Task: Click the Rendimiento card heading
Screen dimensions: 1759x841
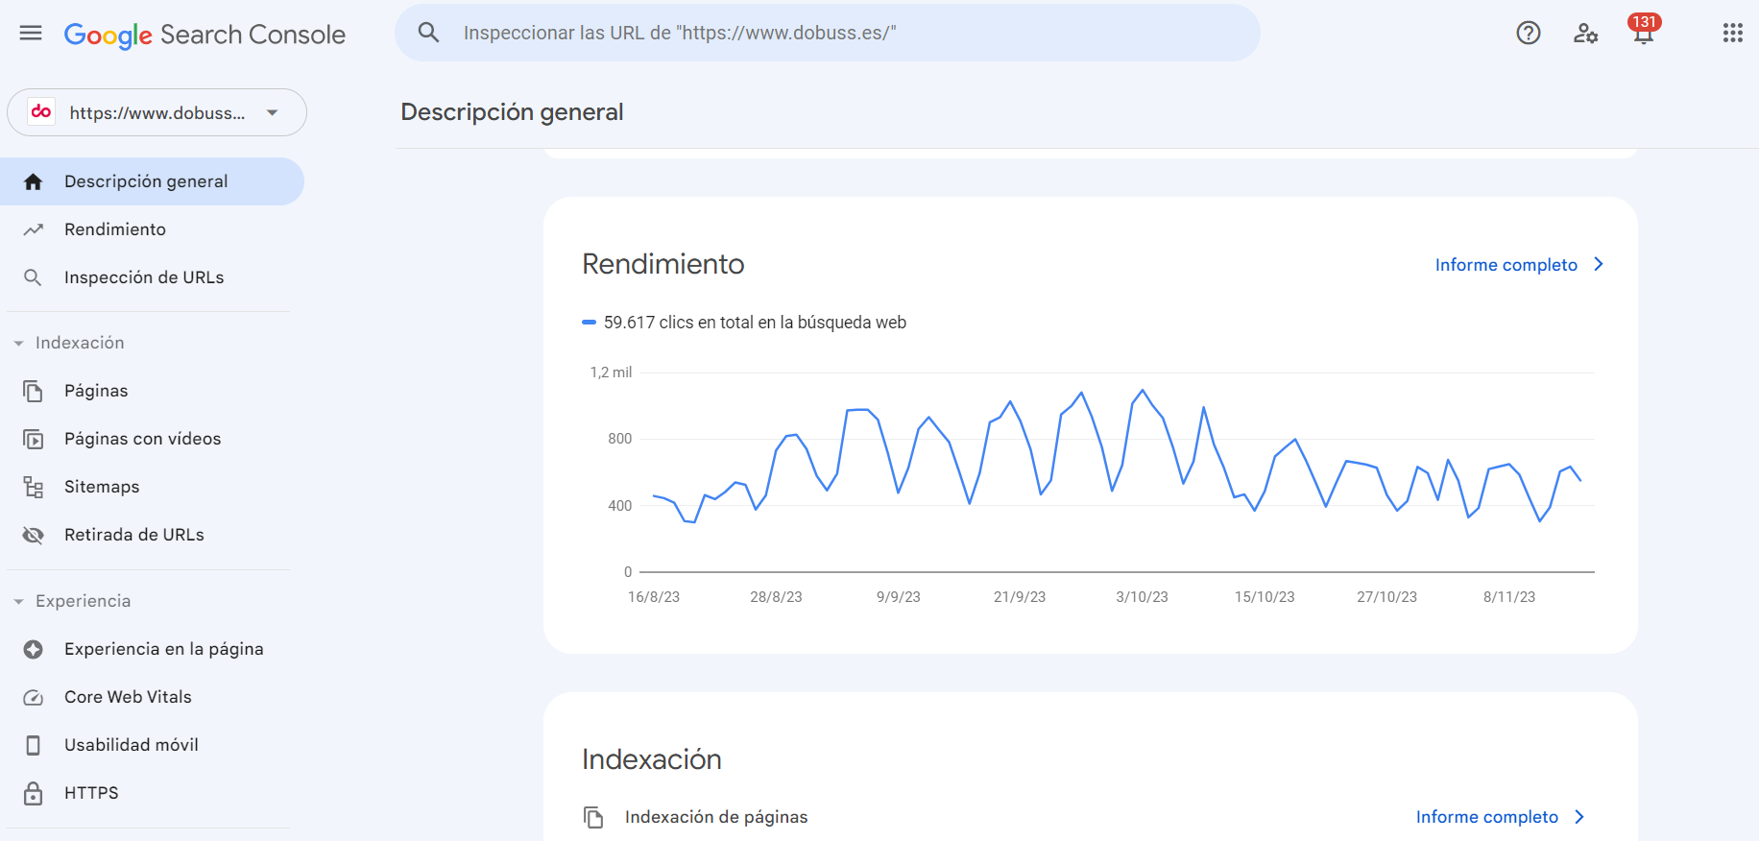Action: point(663,264)
